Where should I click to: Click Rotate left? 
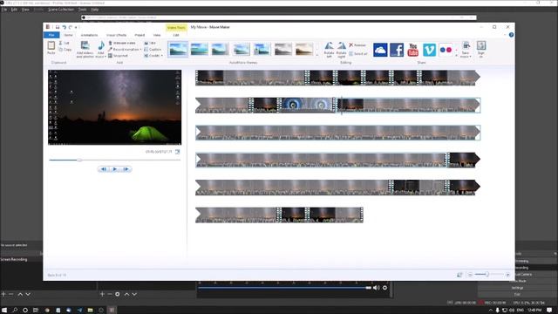pyautogui.click(x=330, y=50)
